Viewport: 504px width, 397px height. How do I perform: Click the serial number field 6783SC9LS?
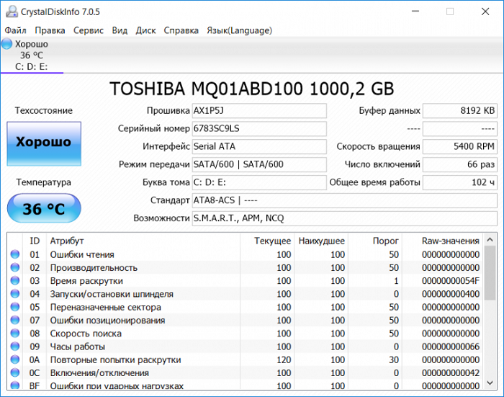(259, 129)
